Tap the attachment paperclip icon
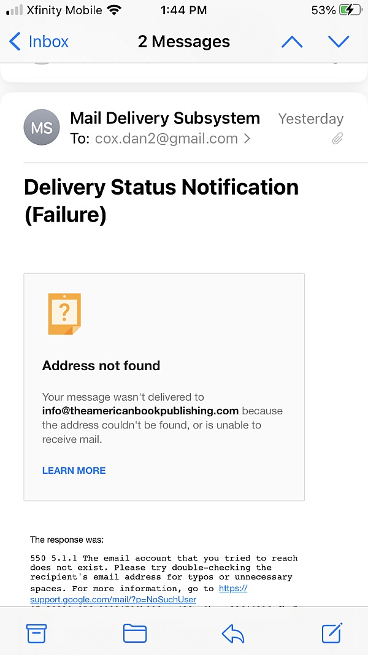This screenshot has width=368, height=655. tap(337, 139)
